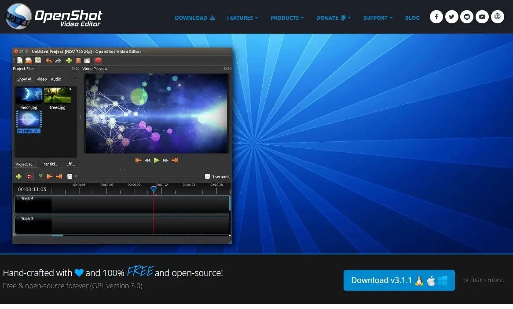Expand the Support menu
This screenshot has width=513, height=309.
coord(378,18)
